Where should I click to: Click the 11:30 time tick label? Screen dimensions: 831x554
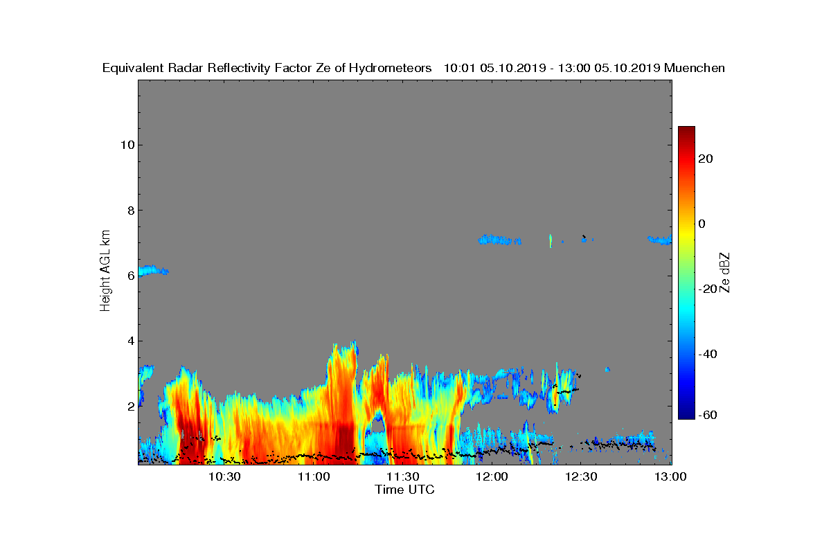(403, 477)
